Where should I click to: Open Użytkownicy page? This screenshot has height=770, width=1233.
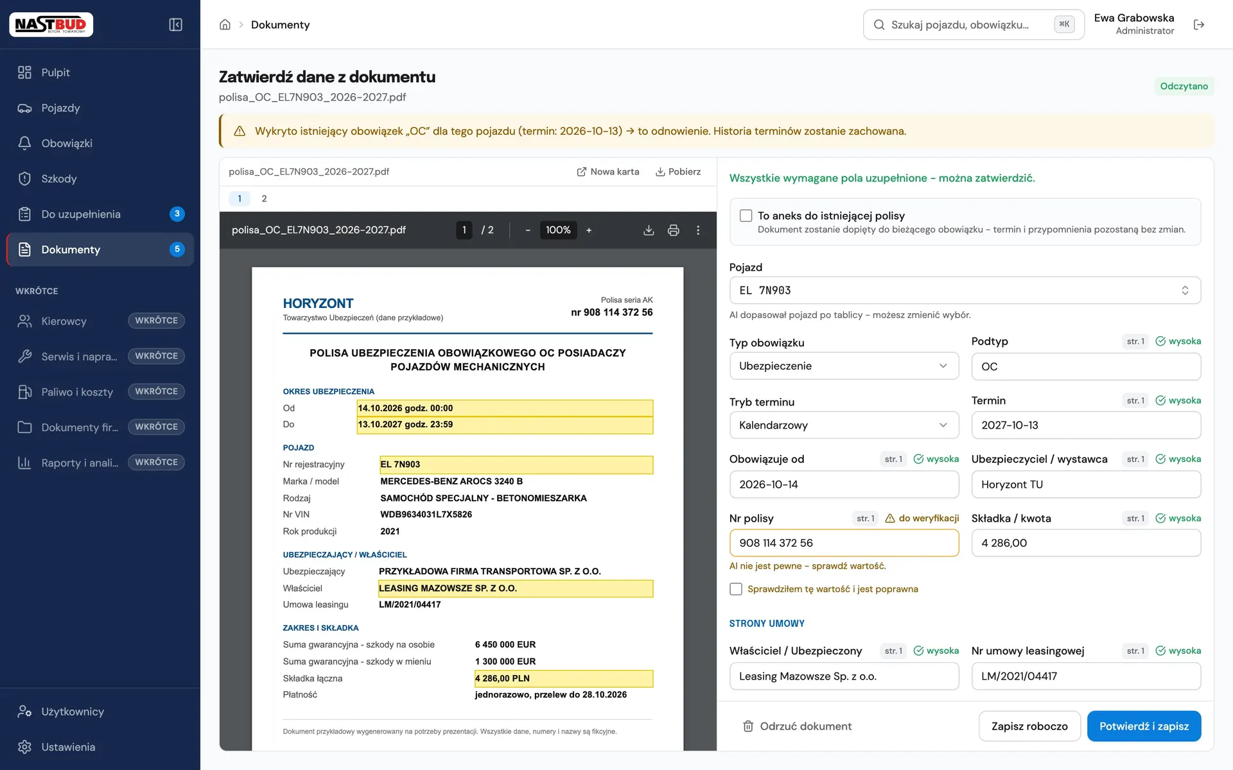pos(100,711)
